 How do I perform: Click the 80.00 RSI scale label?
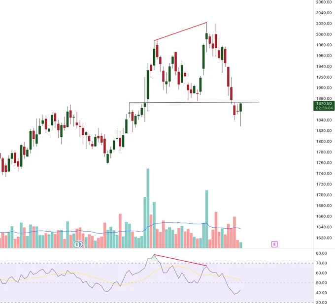click(321, 253)
